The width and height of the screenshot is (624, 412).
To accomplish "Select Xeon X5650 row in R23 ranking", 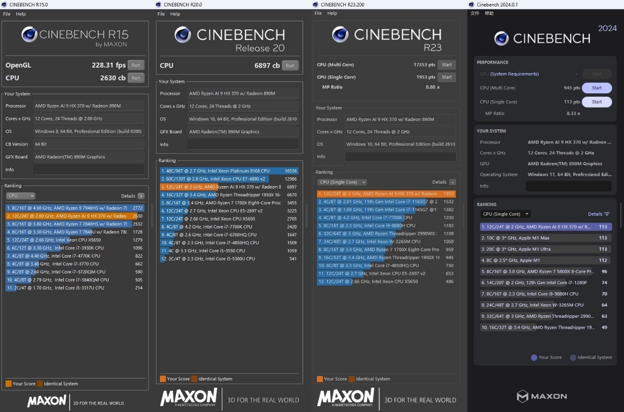I will coord(387,282).
